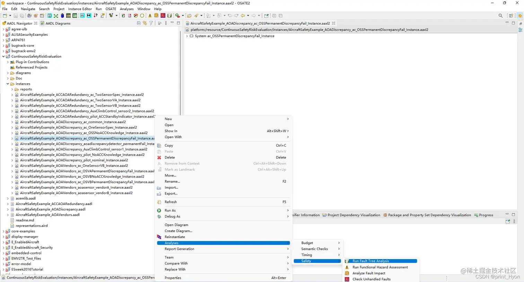Collapse the ContinuousSafetyRiskEvaluation project

coord(3,57)
